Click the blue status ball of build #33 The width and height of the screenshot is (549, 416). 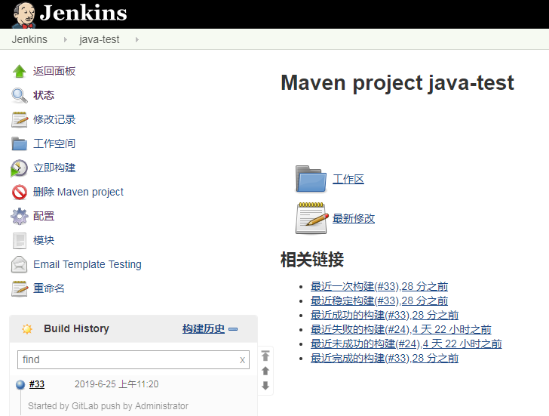(20, 385)
